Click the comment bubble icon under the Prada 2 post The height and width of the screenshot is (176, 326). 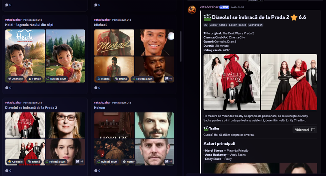[7, 171]
